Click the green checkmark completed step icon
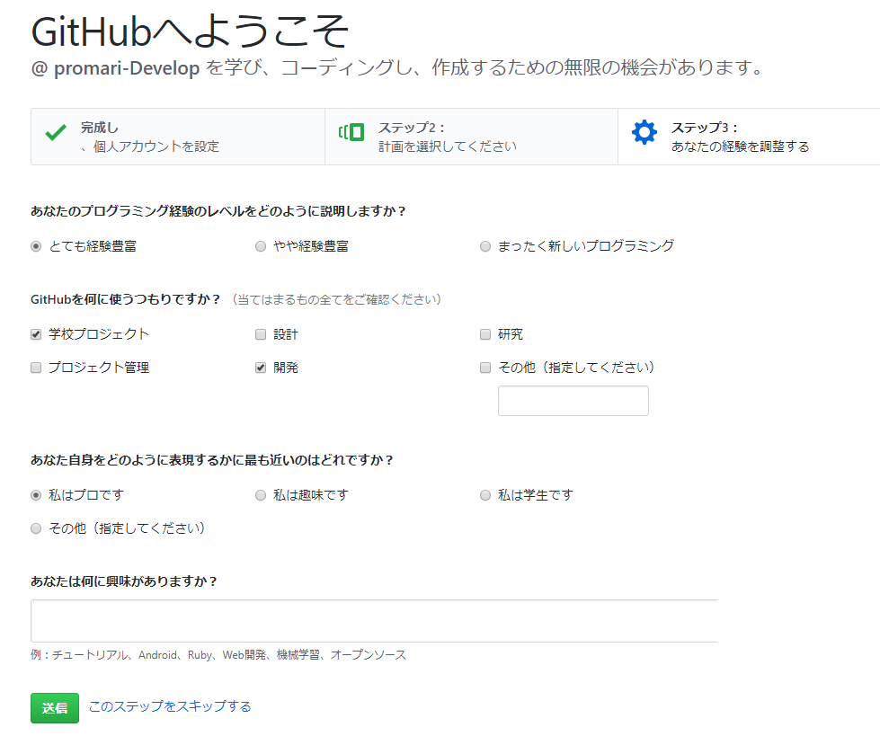Screen dimensions: 880x736 pos(56,132)
